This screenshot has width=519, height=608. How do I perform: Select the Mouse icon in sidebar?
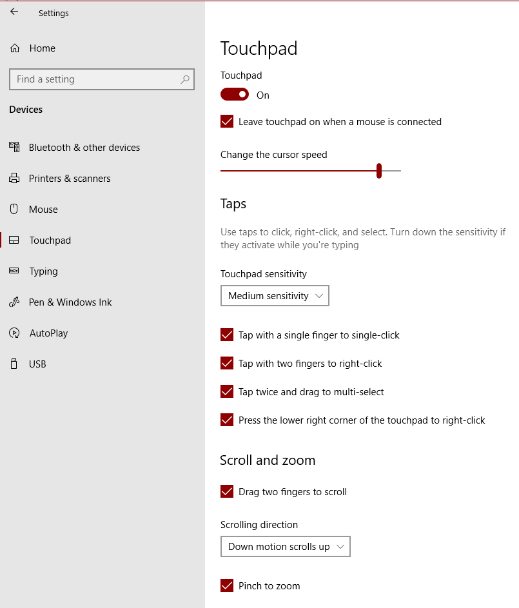14,210
